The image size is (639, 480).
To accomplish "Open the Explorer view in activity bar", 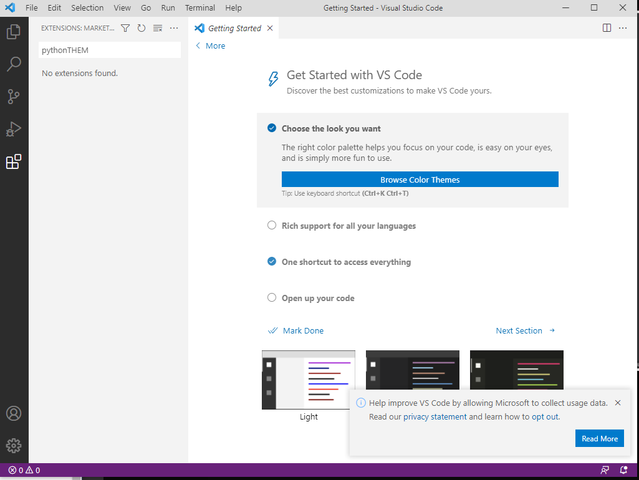I will coord(14,31).
